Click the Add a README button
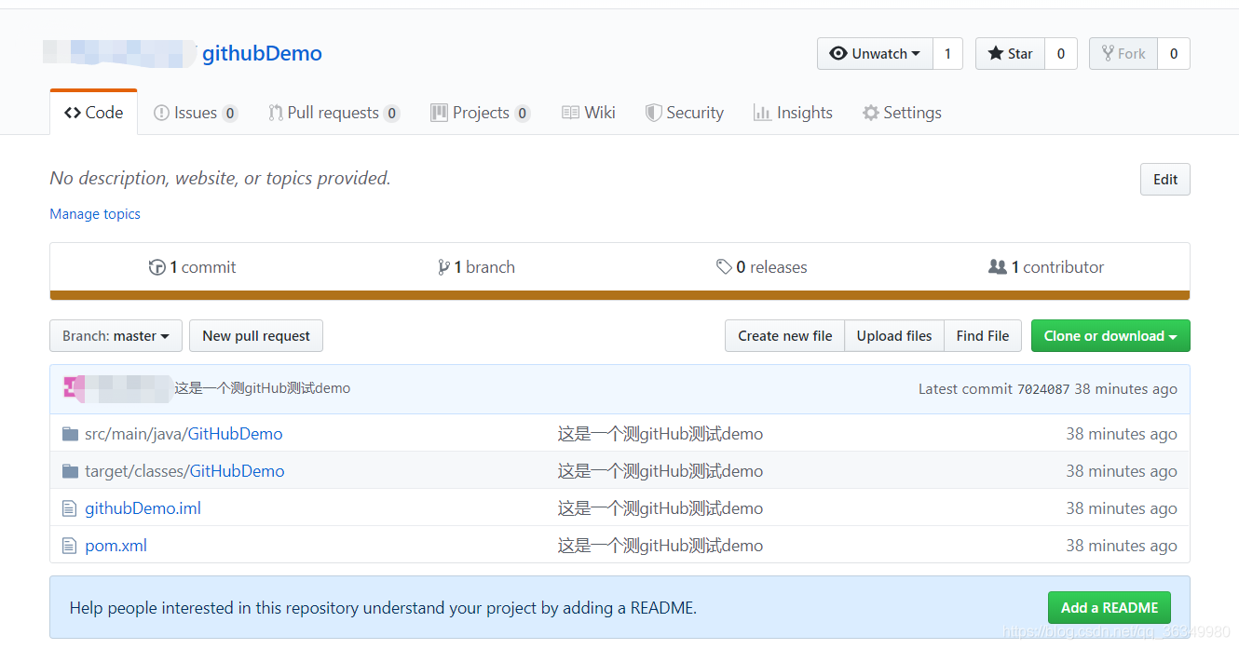 [1110, 608]
